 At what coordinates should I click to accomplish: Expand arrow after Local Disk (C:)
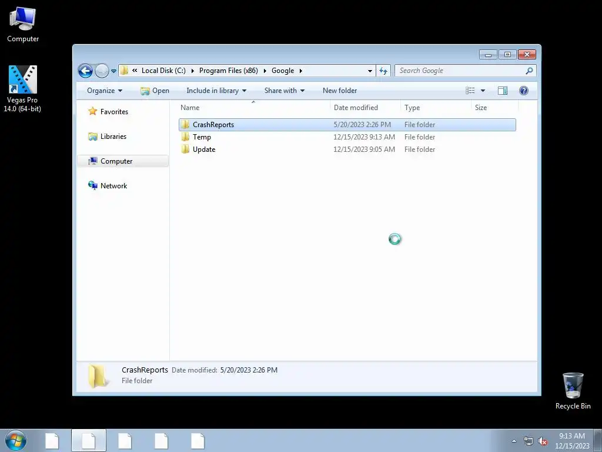192,71
